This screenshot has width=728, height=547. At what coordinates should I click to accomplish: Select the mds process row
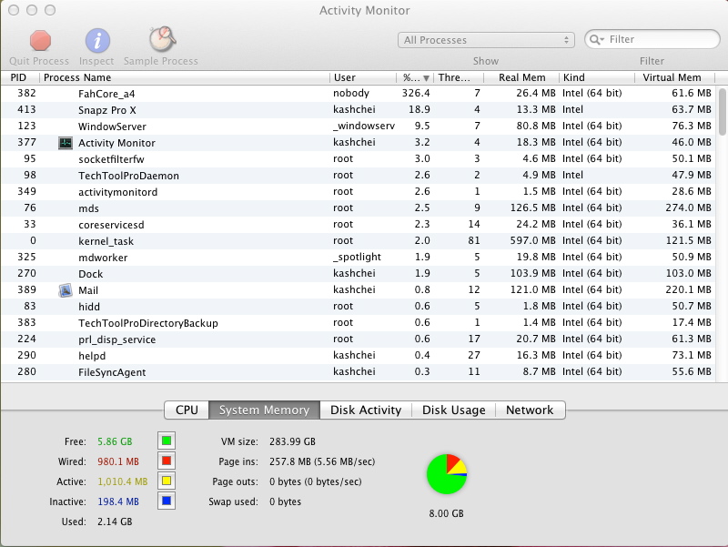[358, 208]
